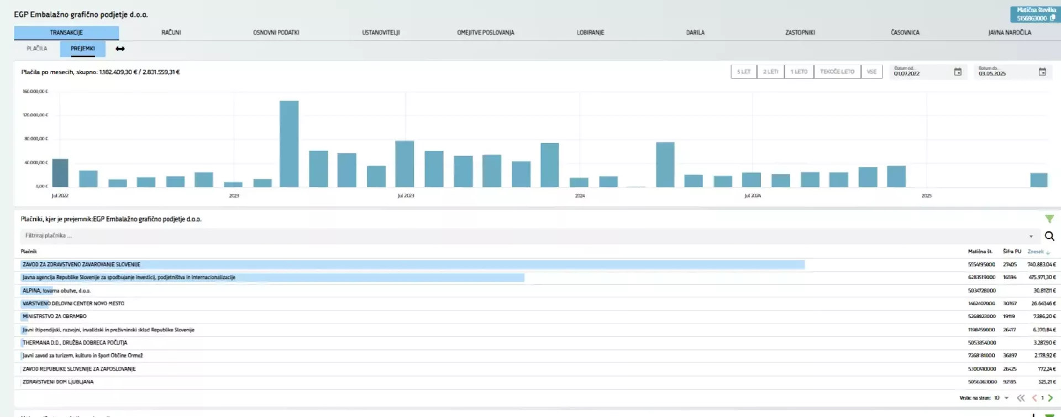Click the 'Filtriraj plačnika' input field
Screen dimensions: 1061x418
click(x=497, y=236)
